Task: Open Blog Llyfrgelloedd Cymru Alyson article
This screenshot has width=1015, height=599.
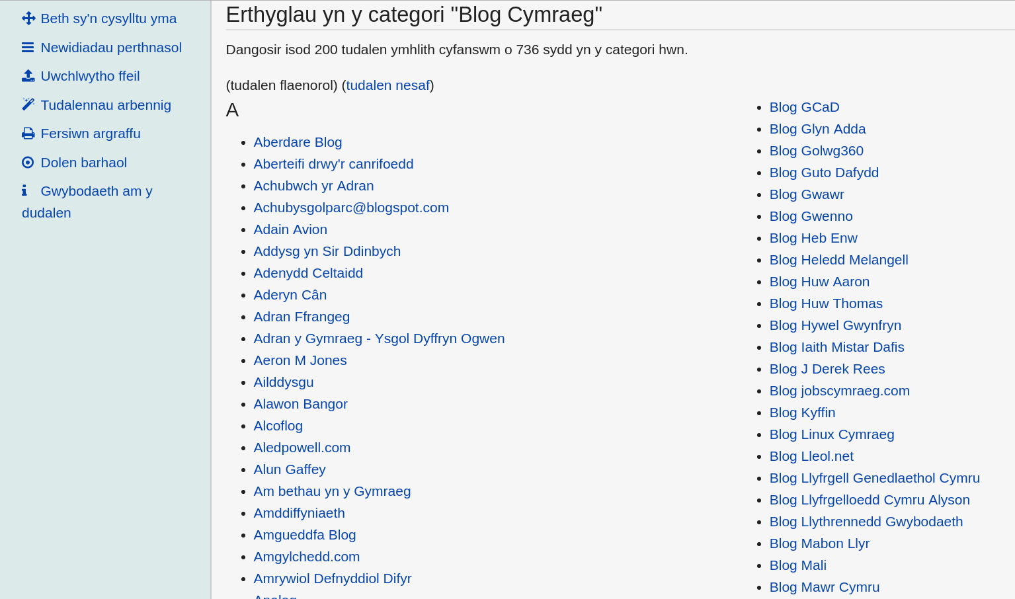Action: [x=870, y=500]
